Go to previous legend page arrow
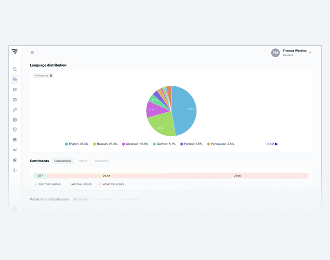The image size is (330, 260). pos(267,144)
